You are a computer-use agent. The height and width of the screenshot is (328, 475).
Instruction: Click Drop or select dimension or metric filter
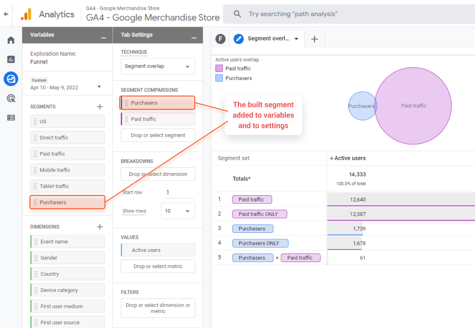click(158, 308)
